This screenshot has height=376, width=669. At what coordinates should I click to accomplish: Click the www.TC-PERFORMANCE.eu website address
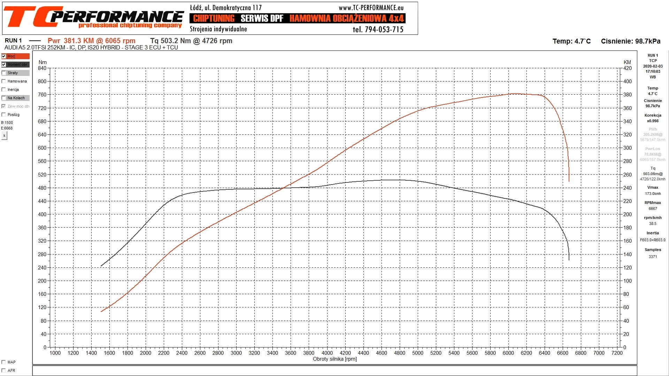click(371, 8)
